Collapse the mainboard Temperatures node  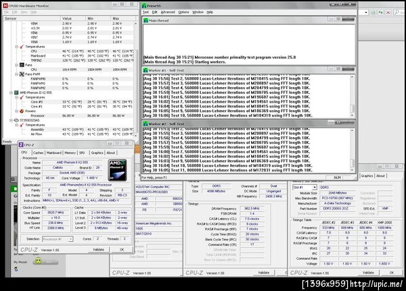click(x=16, y=47)
